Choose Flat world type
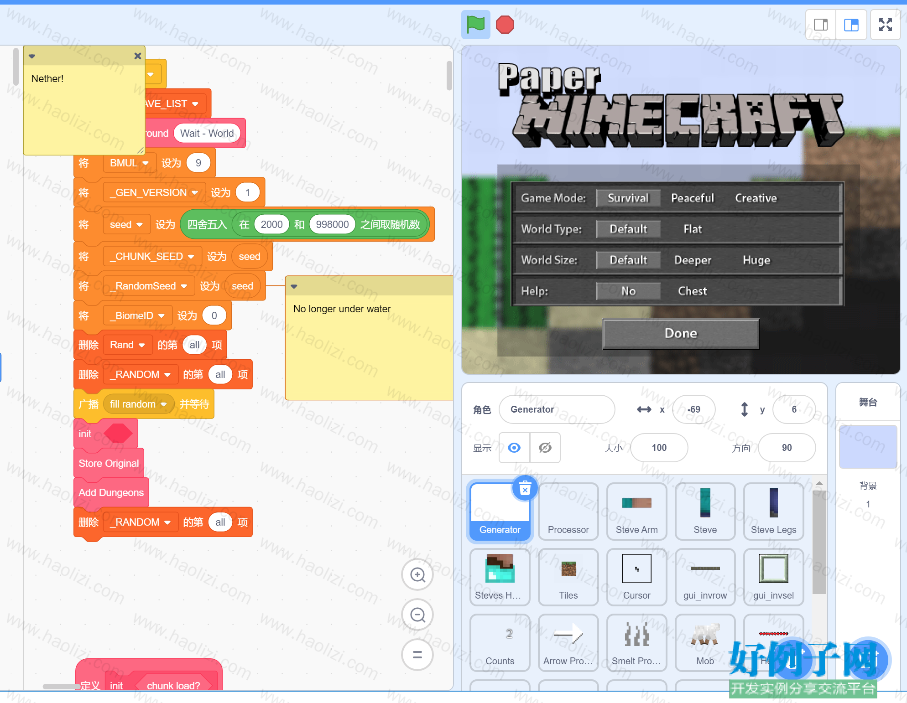 pyautogui.click(x=692, y=229)
